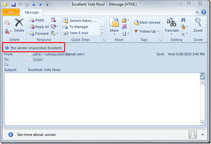Open the File tab

tap(11, 12)
